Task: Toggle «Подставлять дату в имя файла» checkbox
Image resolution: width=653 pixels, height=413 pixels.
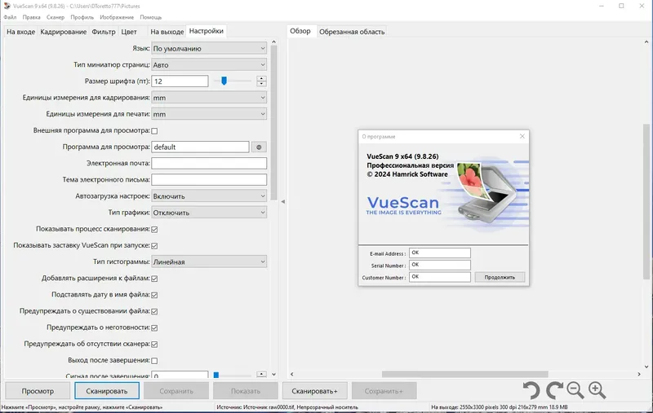Action: click(x=154, y=295)
